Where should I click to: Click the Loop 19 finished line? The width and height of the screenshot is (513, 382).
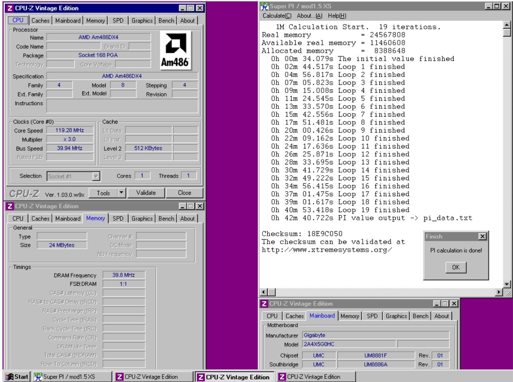(340, 210)
